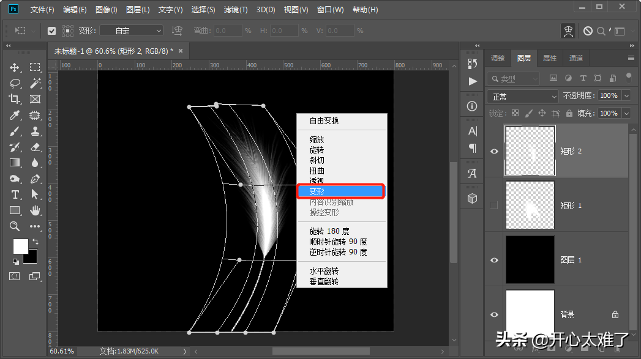The height and width of the screenshot is (359, 641).
Task: Choose 变形 in the context menu
Action: click(x=341, y=191)
